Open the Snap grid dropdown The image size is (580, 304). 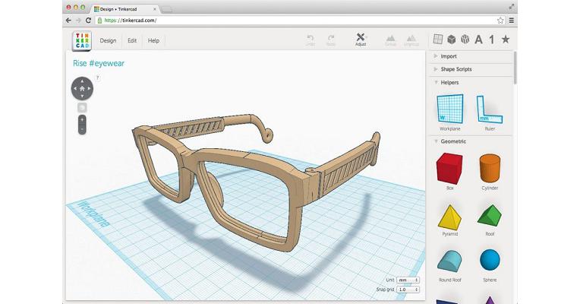click(x=408, y=289)
